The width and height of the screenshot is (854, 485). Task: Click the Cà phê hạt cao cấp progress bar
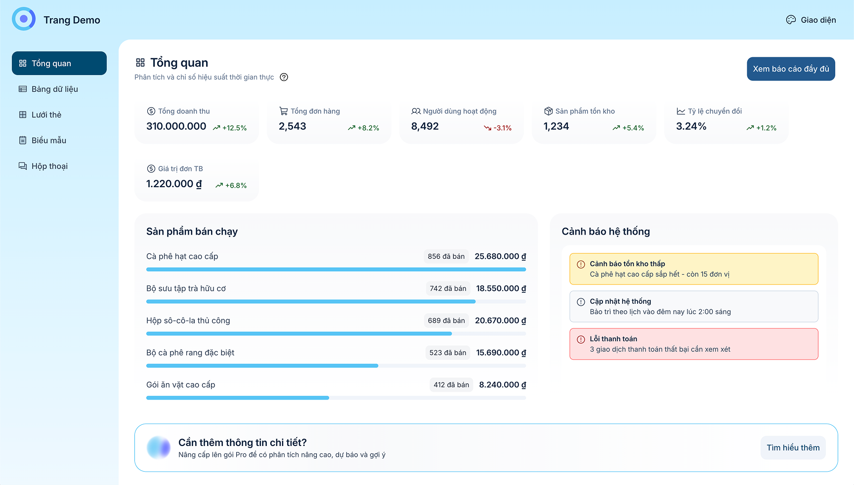(x=336, y=270)
